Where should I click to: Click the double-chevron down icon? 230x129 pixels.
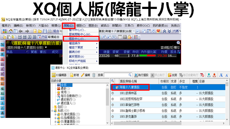[x=169, y=31]
